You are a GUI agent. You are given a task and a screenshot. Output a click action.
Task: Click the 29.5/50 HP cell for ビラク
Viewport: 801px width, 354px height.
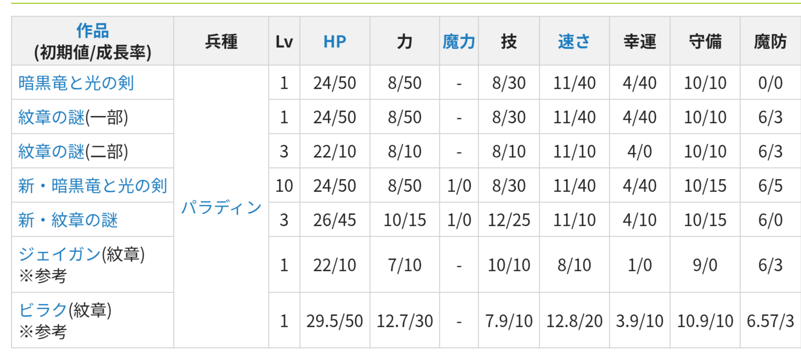pyautogui.click(x=335, y=321)
